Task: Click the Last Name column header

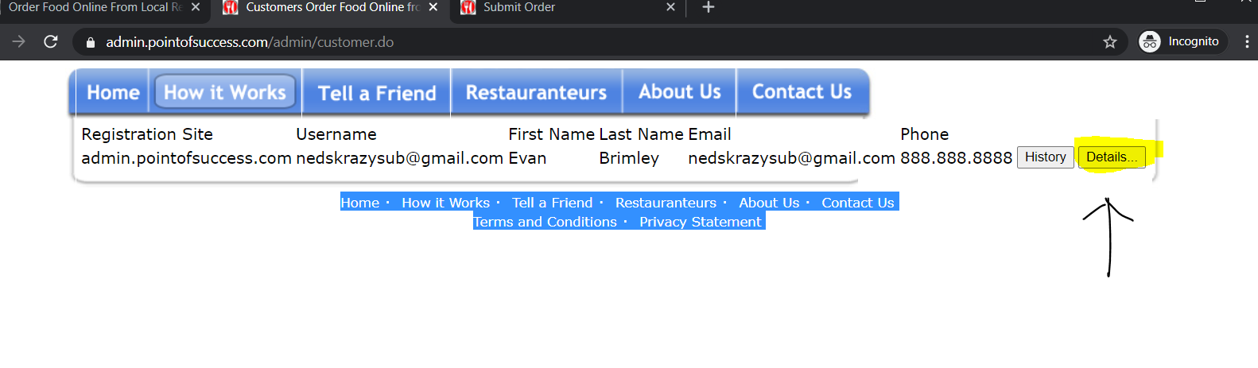Action: coord(641,134)
